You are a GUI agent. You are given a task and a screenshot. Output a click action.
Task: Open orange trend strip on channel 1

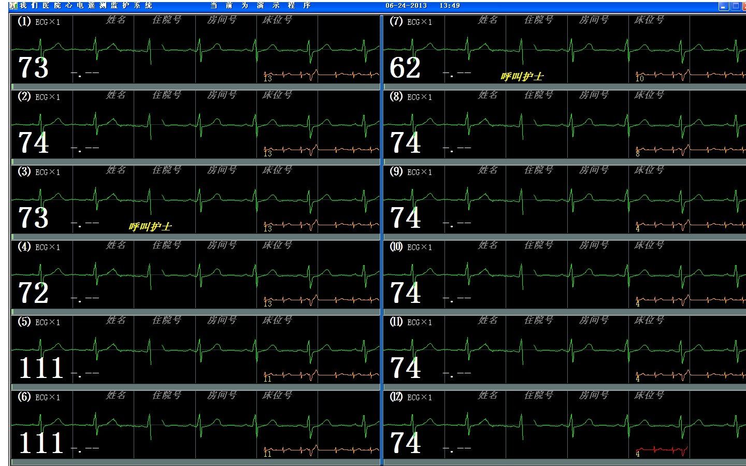click(x=321, y=75)
